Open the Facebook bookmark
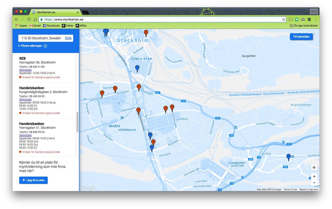332x209 pixels. [x=51, y=26]
